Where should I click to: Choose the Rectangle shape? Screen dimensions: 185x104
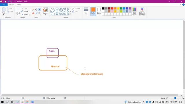point(60,9)
